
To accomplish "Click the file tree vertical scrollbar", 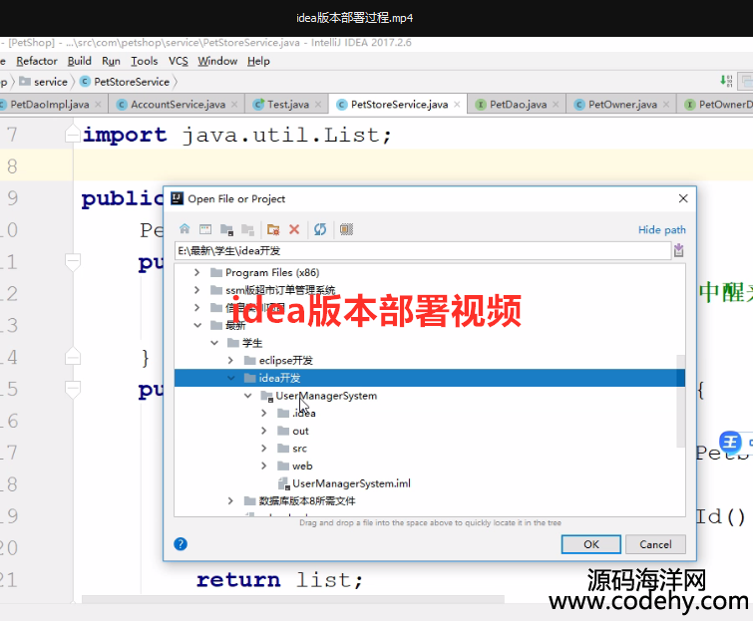I will click(681, 399).
